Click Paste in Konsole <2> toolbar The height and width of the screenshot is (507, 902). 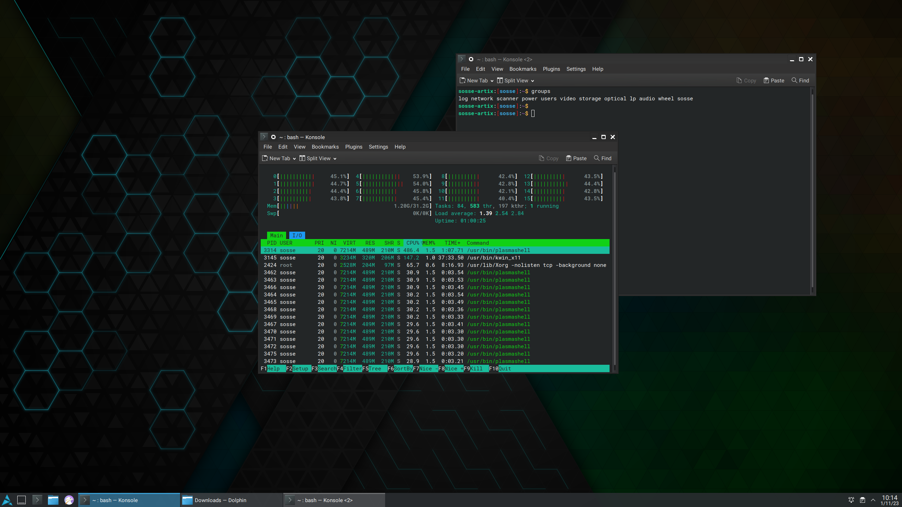[774, 81]
